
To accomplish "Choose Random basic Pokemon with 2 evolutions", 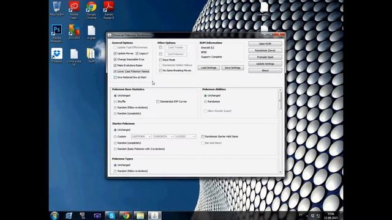I will pos(115,149).
